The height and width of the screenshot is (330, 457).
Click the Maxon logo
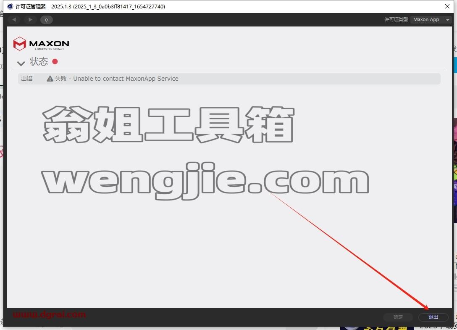pos(41,44)
